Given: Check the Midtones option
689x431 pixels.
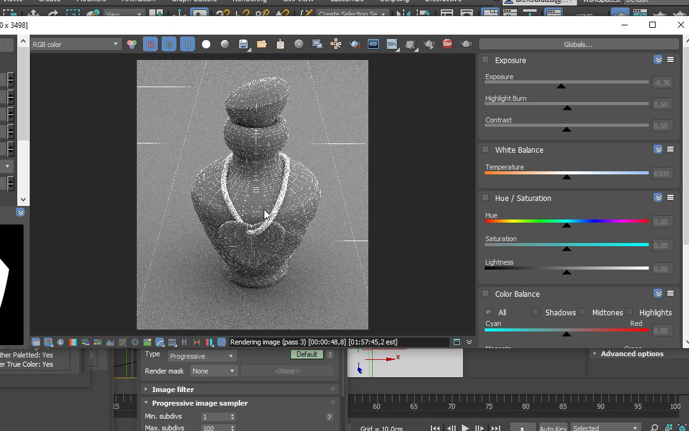Looking at the screenshot, I should [x=583, y=312].
